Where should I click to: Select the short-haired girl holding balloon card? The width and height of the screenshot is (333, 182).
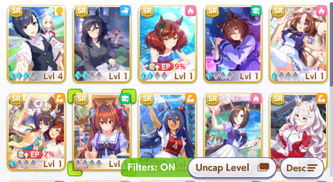point(233,127)
